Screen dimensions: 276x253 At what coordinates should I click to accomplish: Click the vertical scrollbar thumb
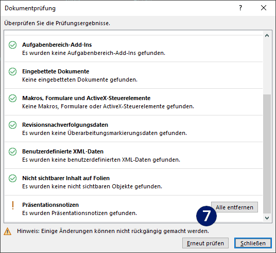coord(267,154)
